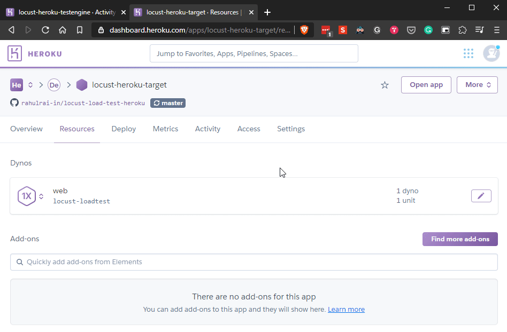Switch to the Deploy tab
Screen dimensions: 507x332
124,129
